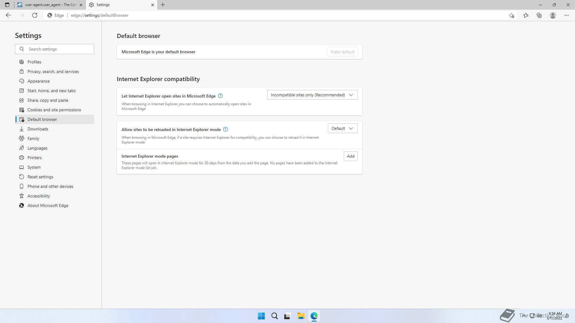
Task: Open Settings and more ellipsis menu
Action: pyautogui.click(x=566, y=15)
